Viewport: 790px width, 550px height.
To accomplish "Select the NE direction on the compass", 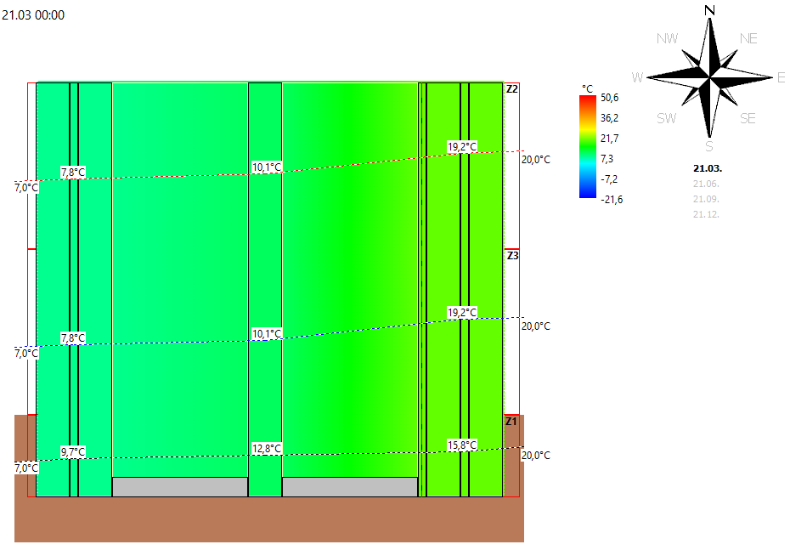I will pyautogui.click(x=748, y=38).
